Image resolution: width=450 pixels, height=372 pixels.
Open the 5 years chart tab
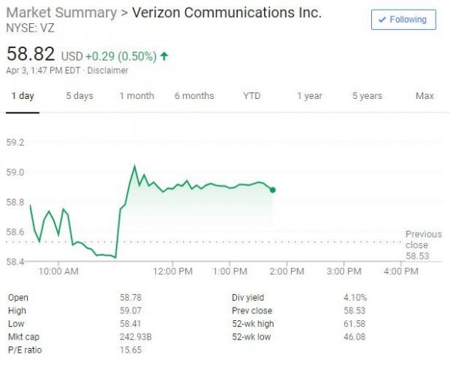[x=367, y=96]
